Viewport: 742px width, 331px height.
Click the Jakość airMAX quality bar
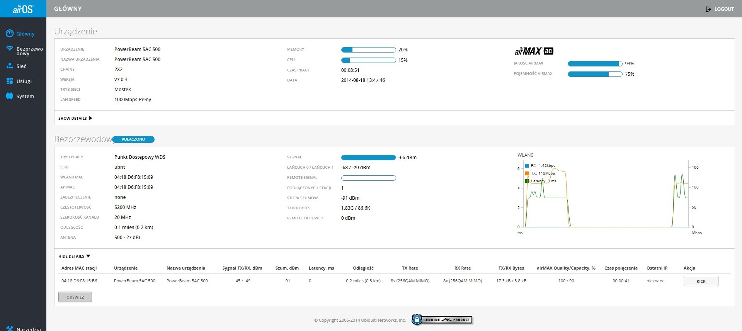pyautogui.click(x=595, y=64)
